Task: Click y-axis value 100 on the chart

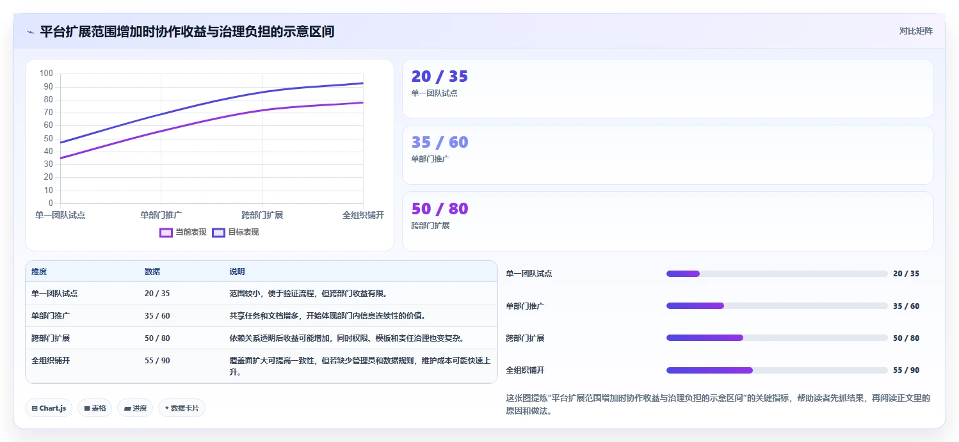Action: [x=46, y=74]
